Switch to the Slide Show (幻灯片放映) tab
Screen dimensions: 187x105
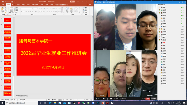pos(35,5)
